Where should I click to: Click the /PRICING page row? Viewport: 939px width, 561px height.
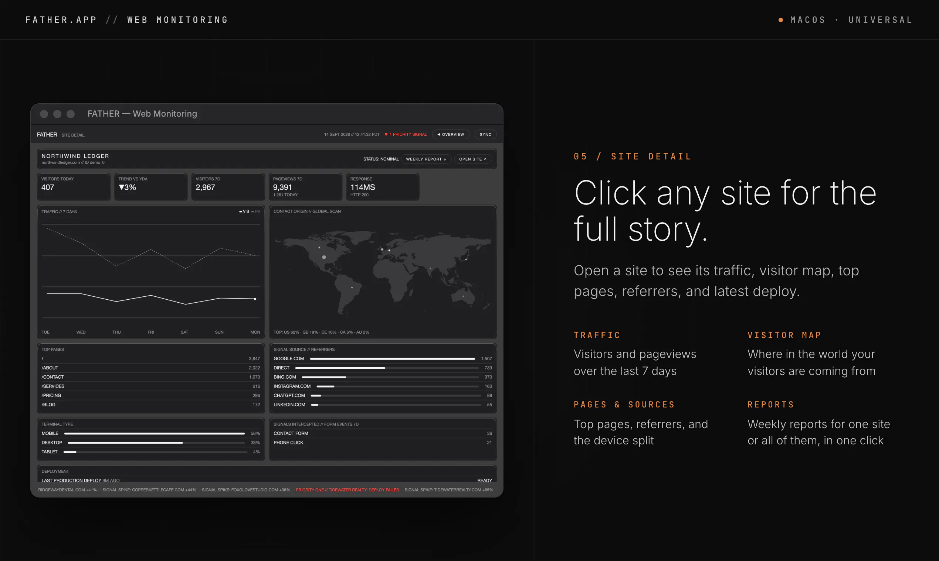151,395
